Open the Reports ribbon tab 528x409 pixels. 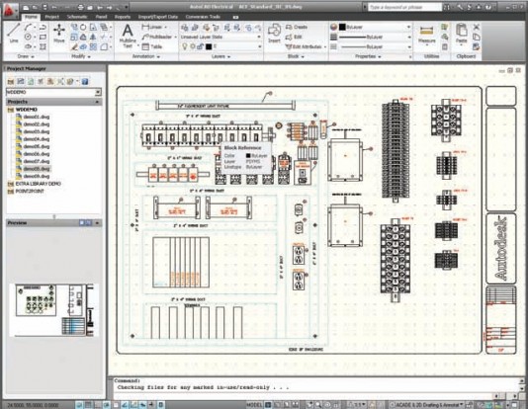pyautogui.click(x=123, y=17)
